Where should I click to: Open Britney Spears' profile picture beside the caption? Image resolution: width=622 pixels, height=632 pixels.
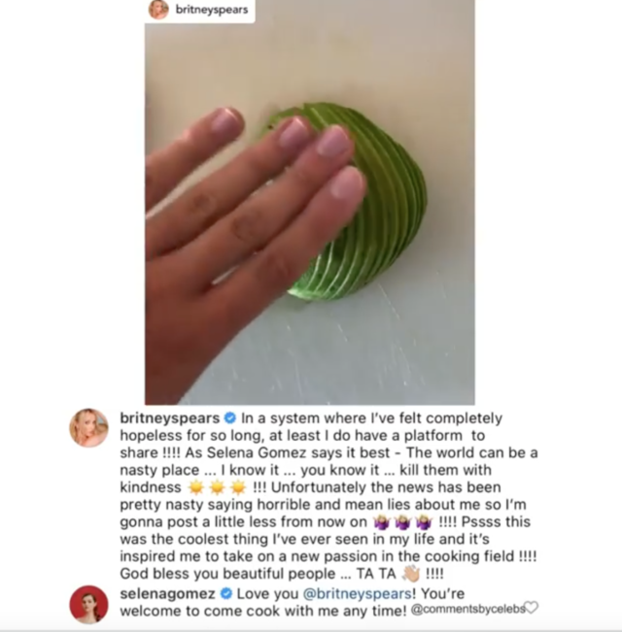[x=88, y=428]
